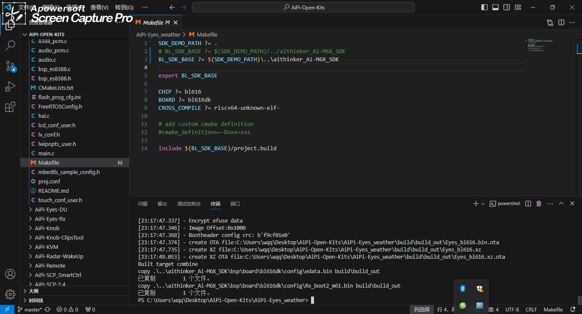
Task: Go forward using the right arrow
Action: (183, 7)
